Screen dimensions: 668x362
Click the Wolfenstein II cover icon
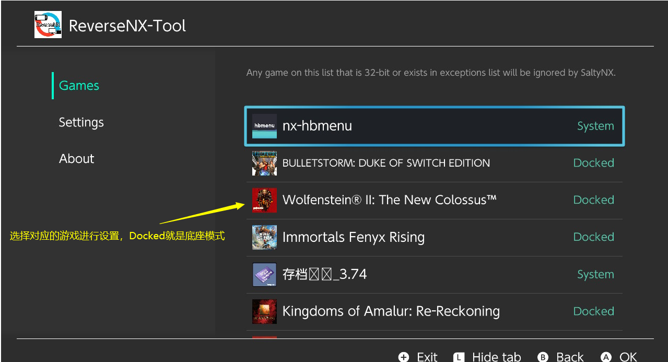(x=264, y=200)
